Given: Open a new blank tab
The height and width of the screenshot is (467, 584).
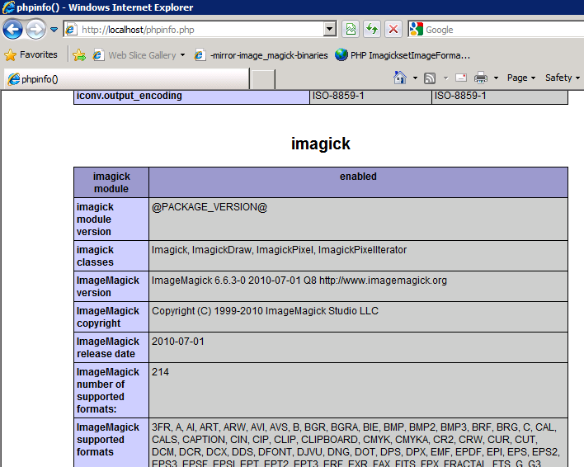Looking at the screenshot, I should [263, 79].
